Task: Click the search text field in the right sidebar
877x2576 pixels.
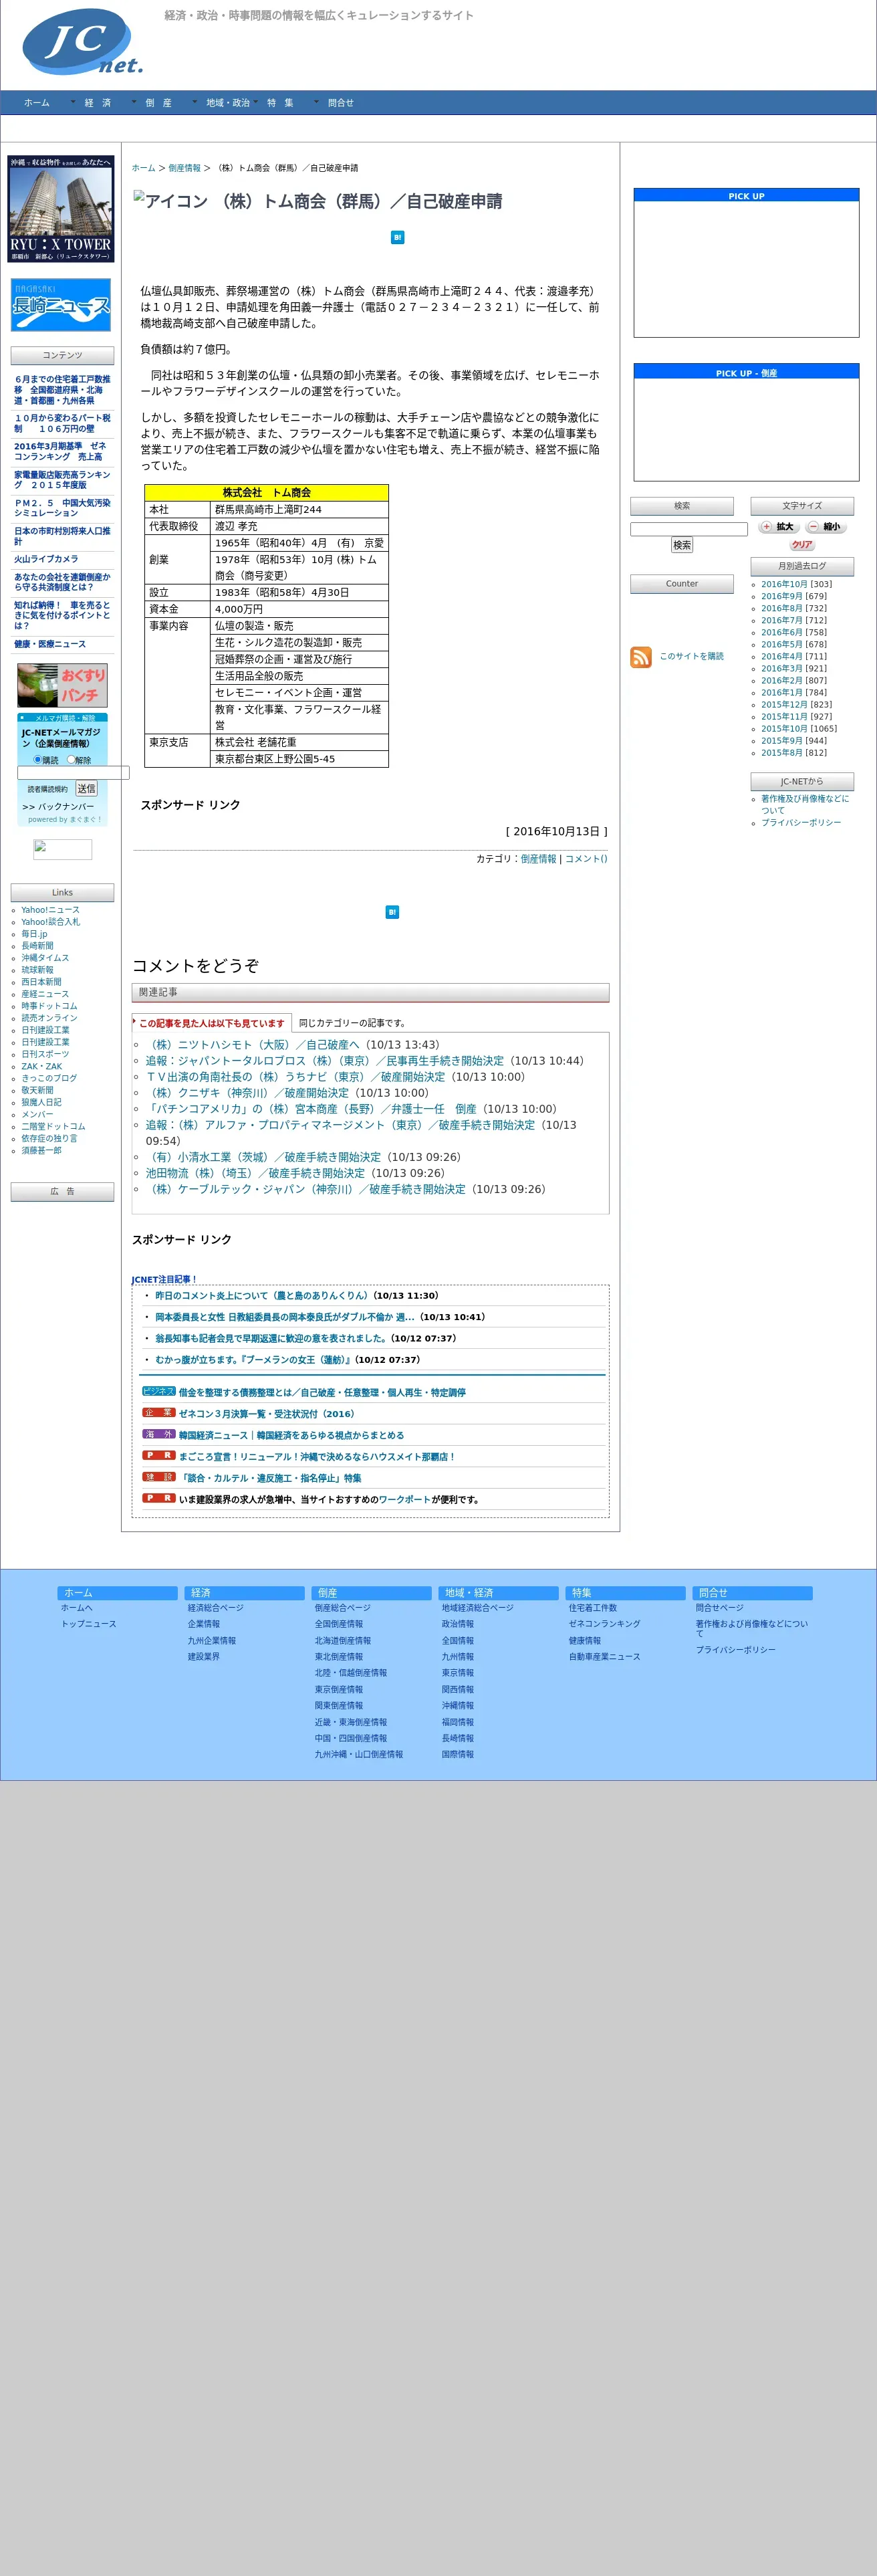Action: click(x=689, y=529)
